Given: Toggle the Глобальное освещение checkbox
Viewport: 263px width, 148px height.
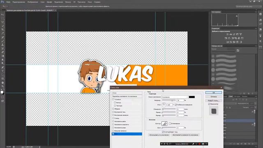Looking at the screenshot, I should click(176, 104).
